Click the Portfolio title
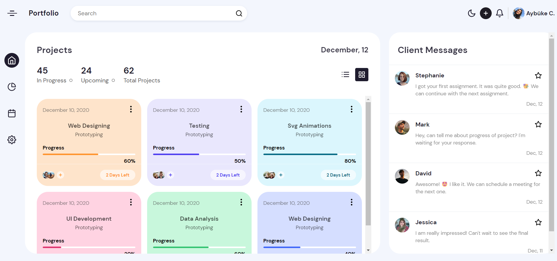The width and height of the screenshot is (557, 261). pyautogui.click(x=44, y=13)
